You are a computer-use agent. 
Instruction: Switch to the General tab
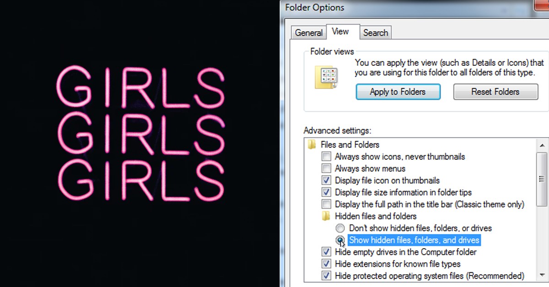pyautogui.click(x=309, y=33)
